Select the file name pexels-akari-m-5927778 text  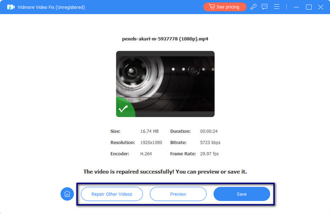click(165, 39)
